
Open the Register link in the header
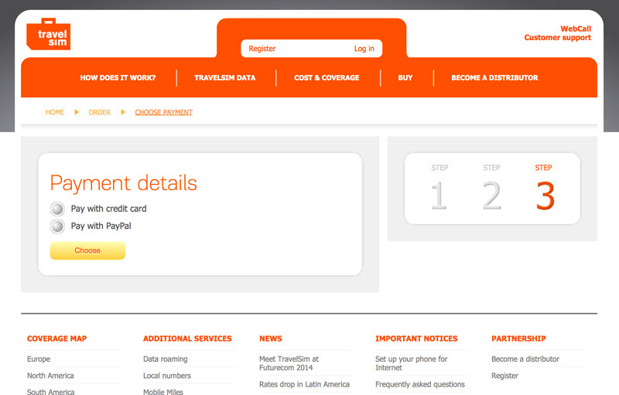[x=262, y=49]
